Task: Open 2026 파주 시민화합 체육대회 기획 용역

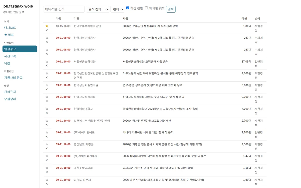Action: 163,180
